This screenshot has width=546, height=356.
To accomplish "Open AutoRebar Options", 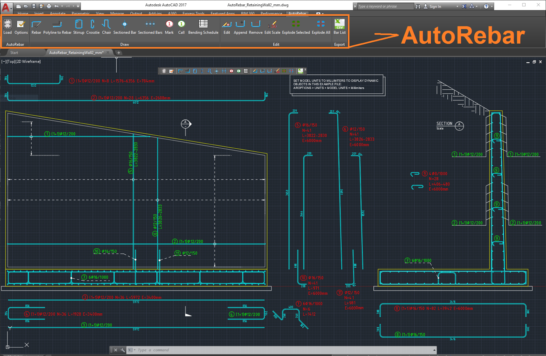I will click(x=21, y=27).
